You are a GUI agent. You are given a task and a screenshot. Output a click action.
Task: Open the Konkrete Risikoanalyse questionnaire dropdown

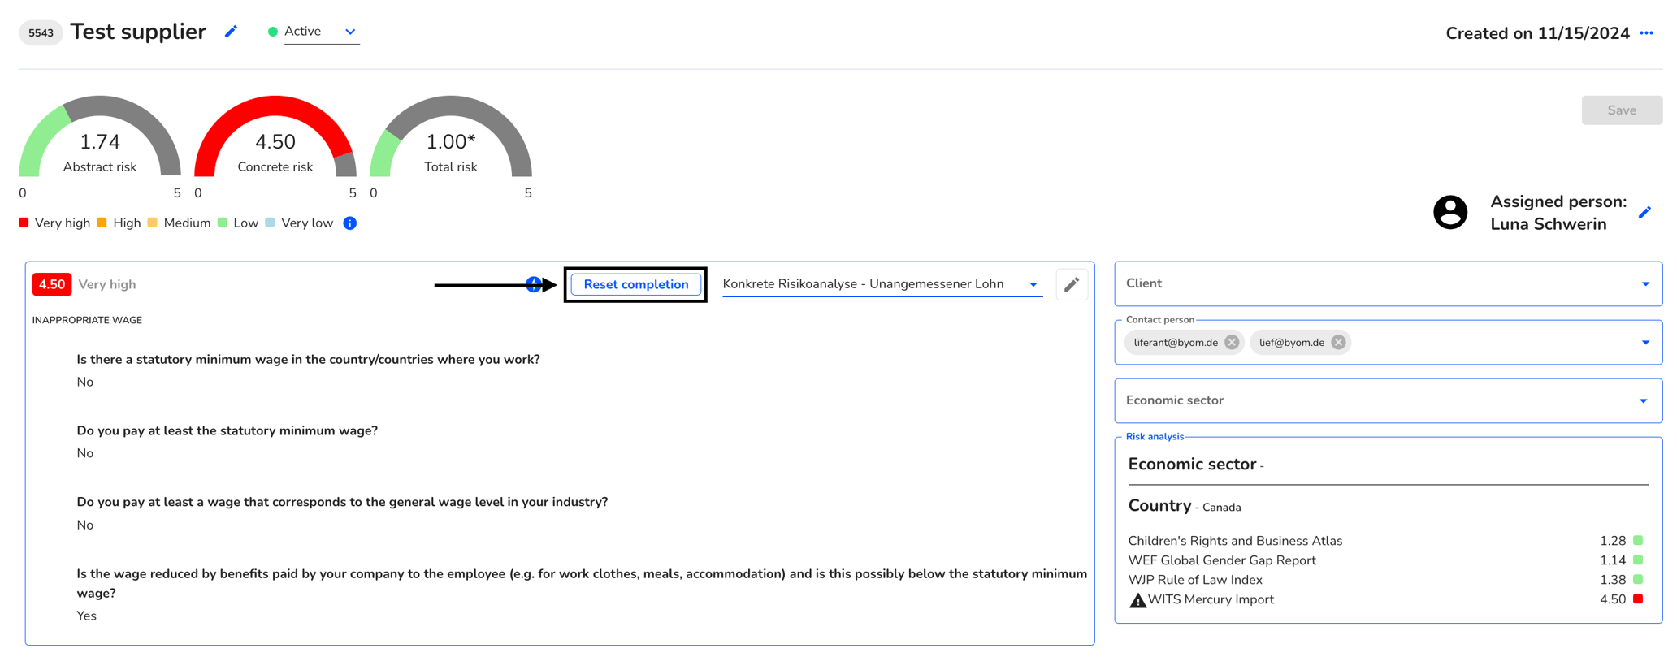882,284
